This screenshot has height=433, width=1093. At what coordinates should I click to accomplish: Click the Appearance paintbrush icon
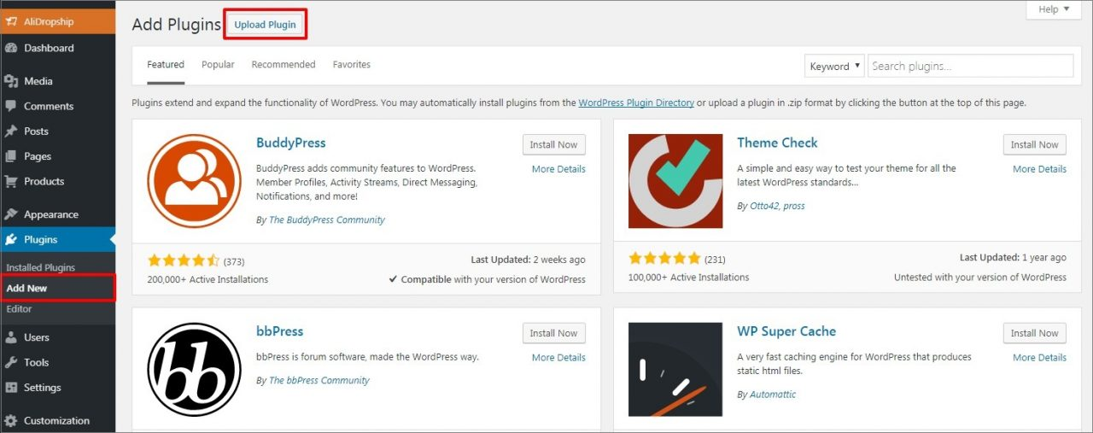click(x=11, y=214)
